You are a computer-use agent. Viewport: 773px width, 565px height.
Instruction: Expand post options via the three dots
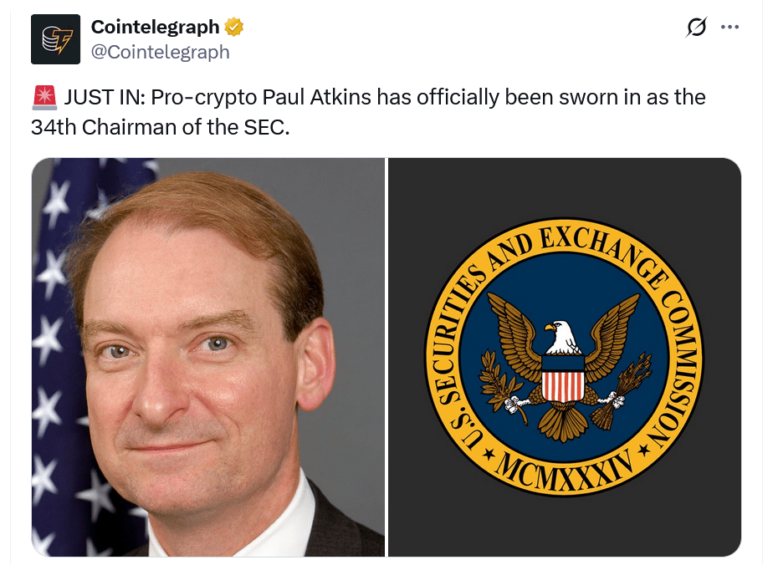(x=729, y=27)
